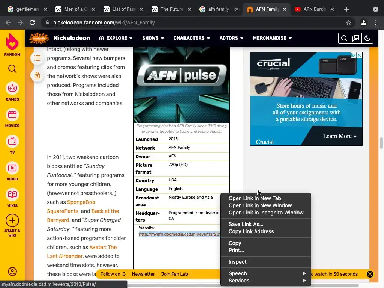Expand the MERCHANDISE menu
Image resolution: width=384 pixels, height=288 pixels.
click(x=272, y=38)
